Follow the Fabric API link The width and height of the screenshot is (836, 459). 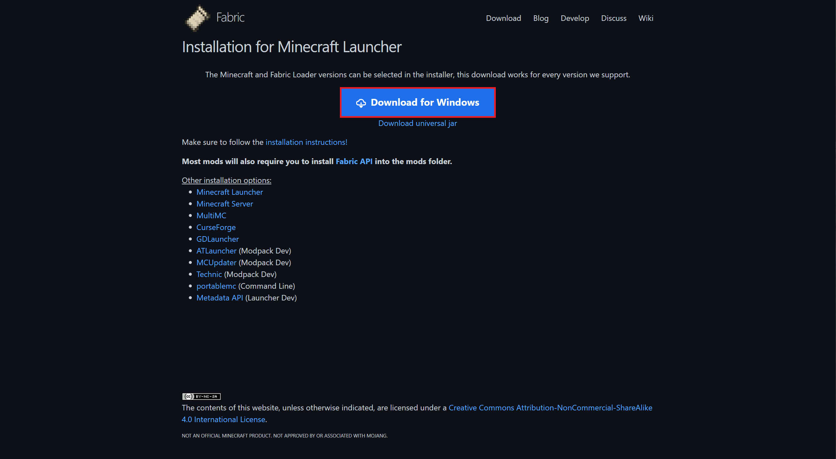[x=354, y=161]
